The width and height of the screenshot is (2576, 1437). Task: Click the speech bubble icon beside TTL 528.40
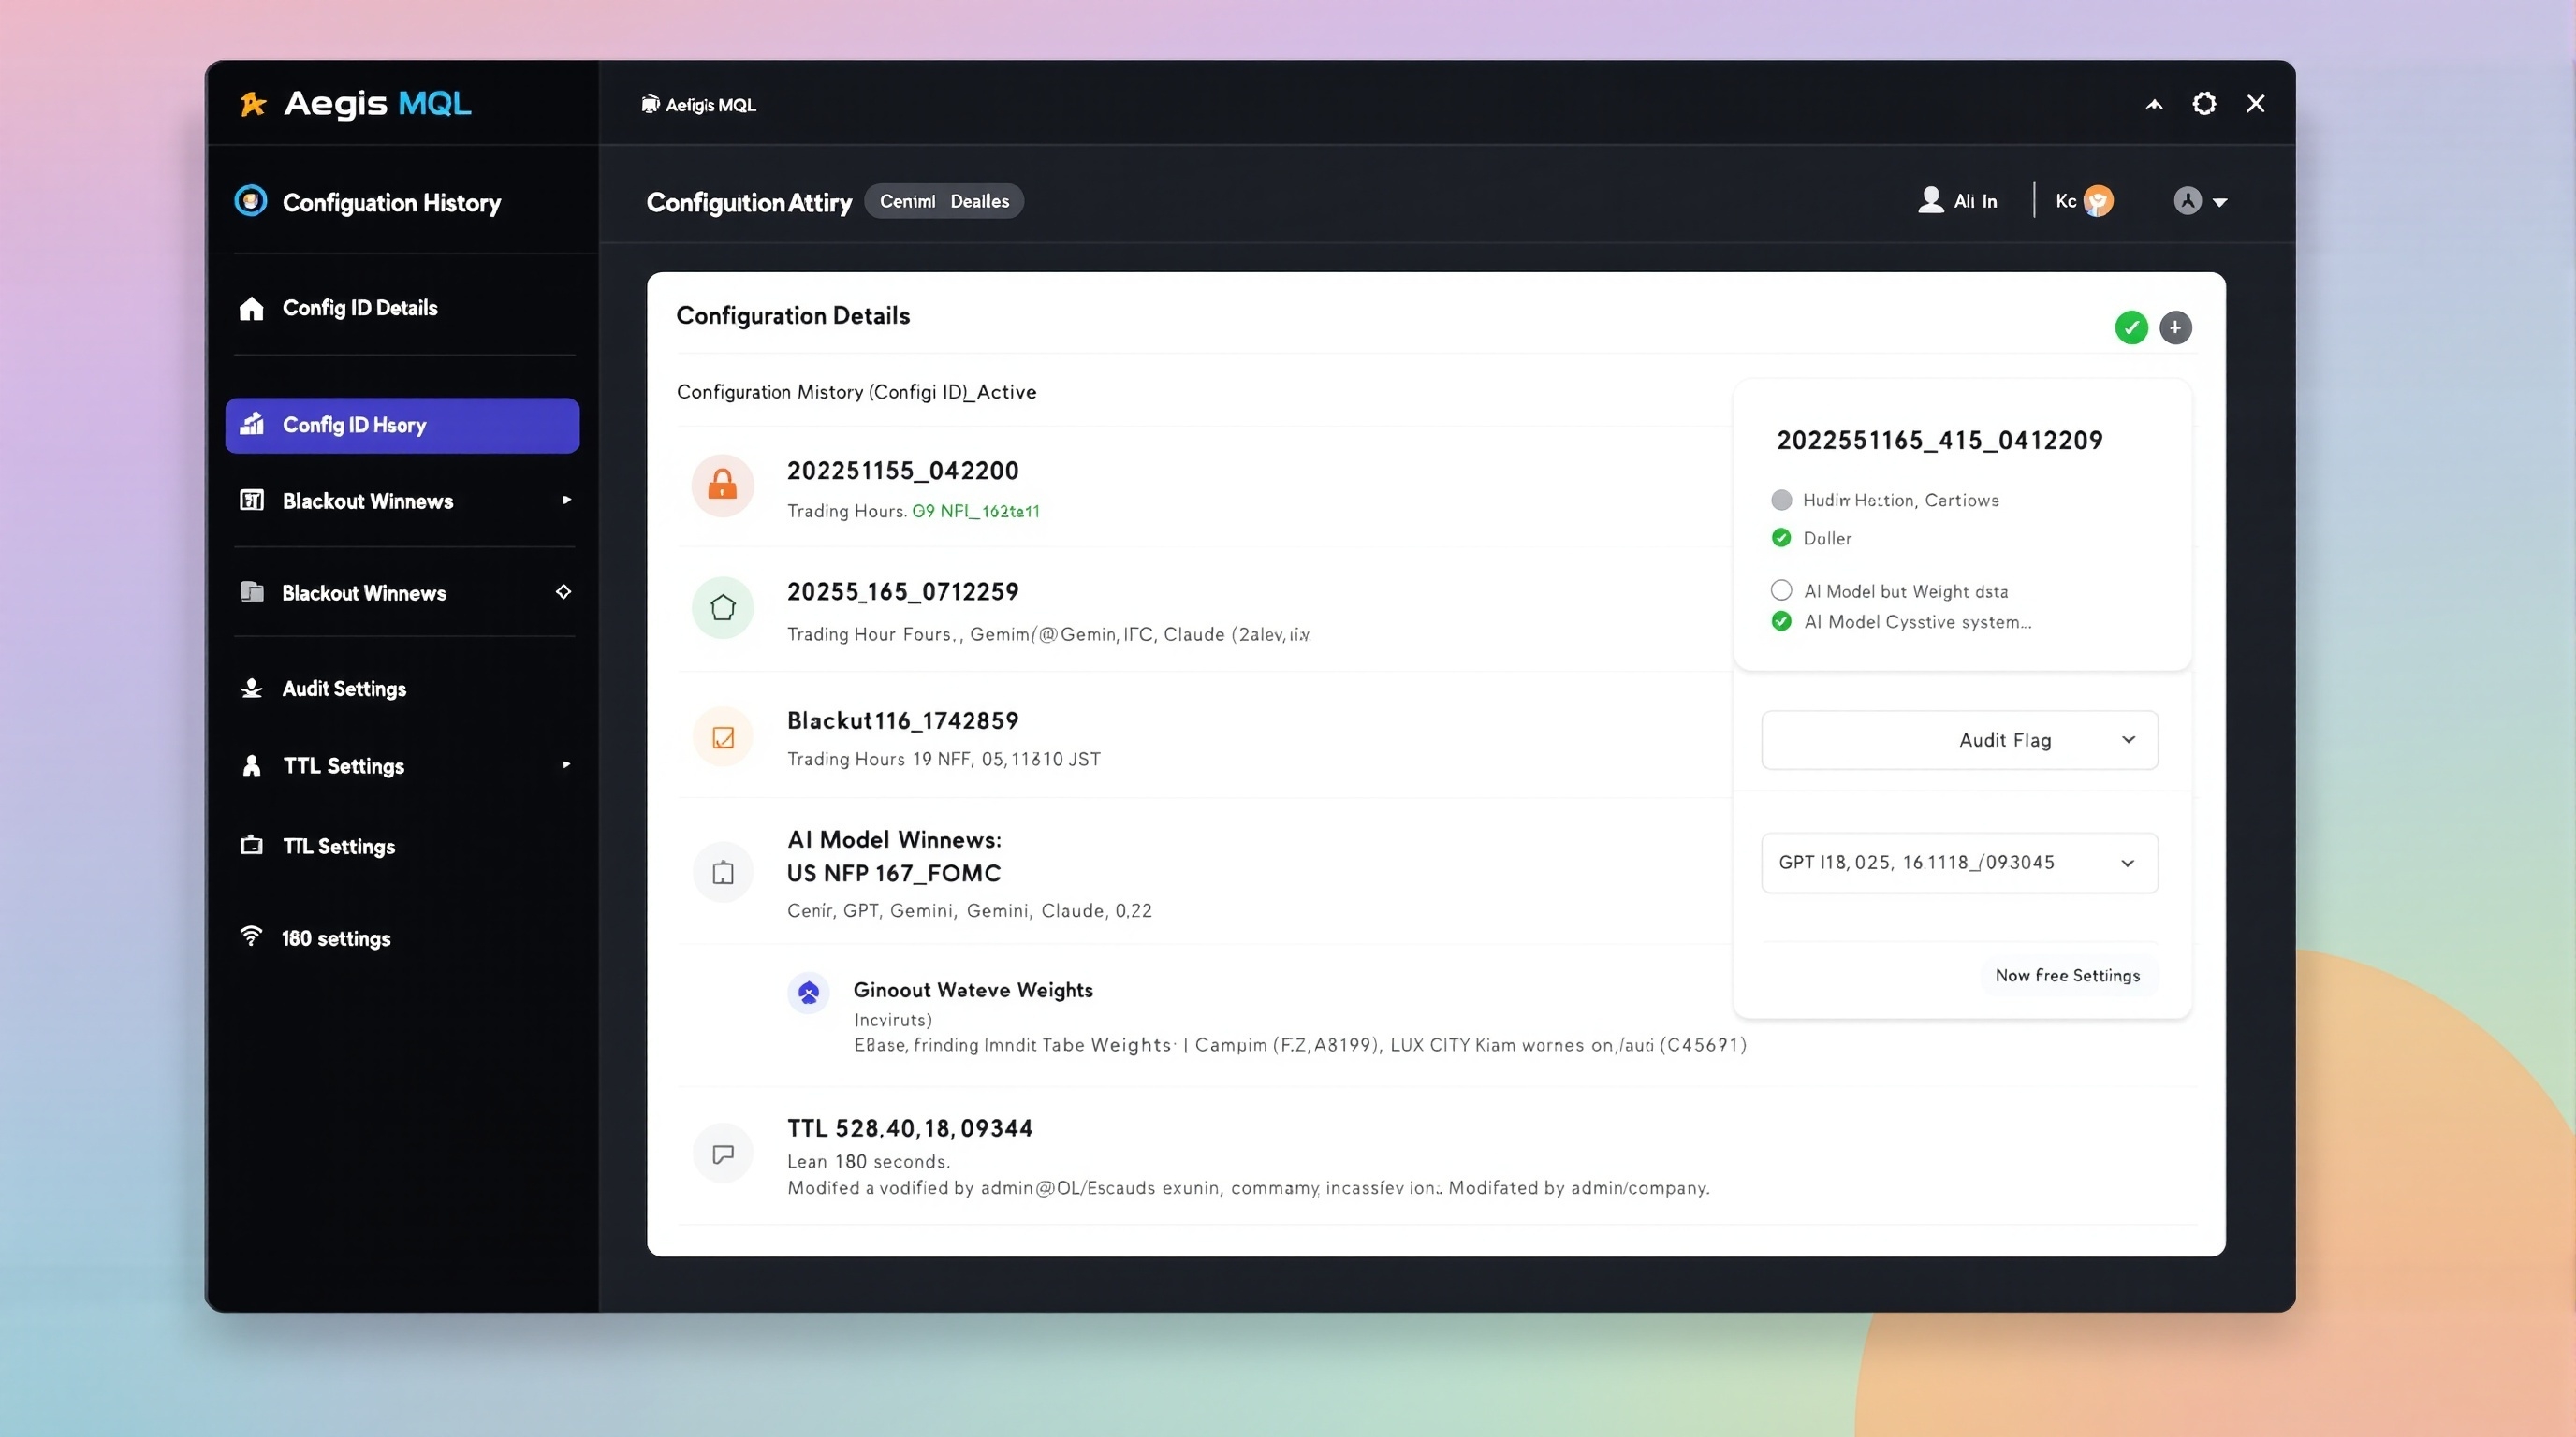[x=722, y=1154]
